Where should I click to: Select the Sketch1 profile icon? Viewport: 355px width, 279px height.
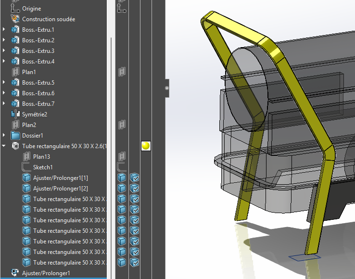pos(26,167)
